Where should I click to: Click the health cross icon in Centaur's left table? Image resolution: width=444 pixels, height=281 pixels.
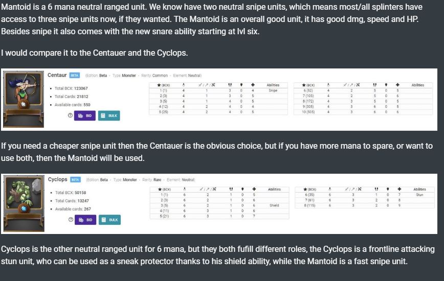[253, 85]
